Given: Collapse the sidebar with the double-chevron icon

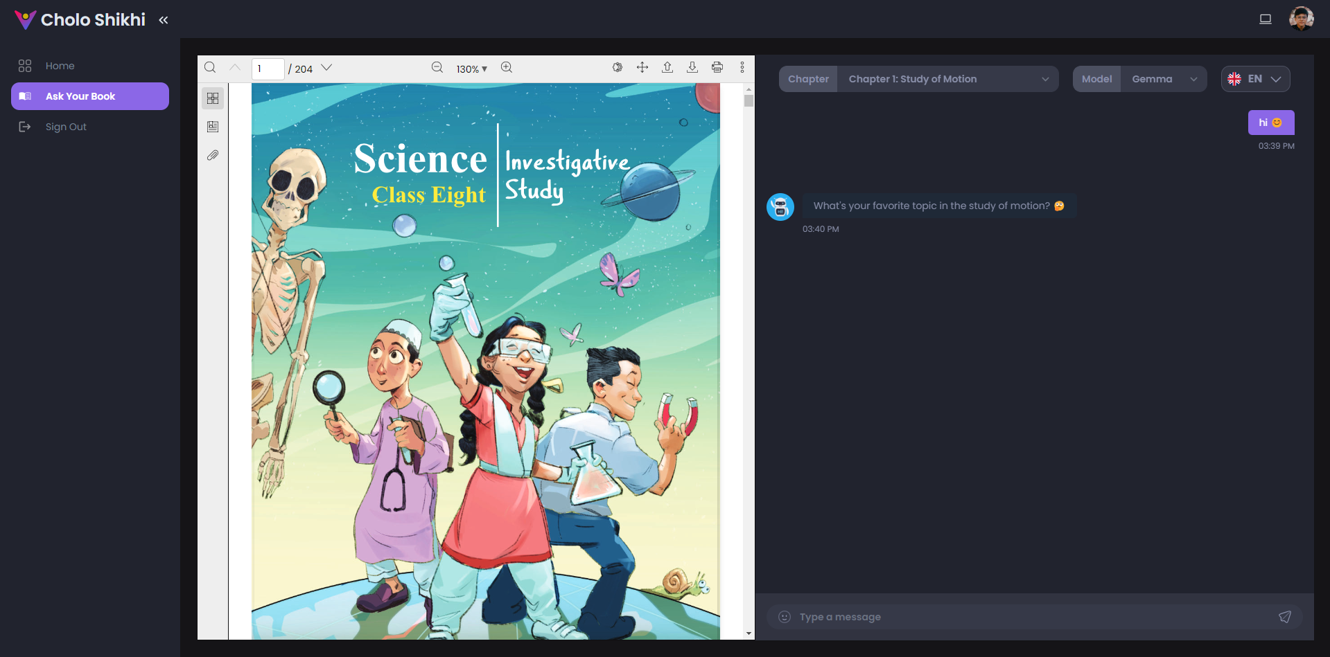Looking at the screenshot, I should (164, 20).
